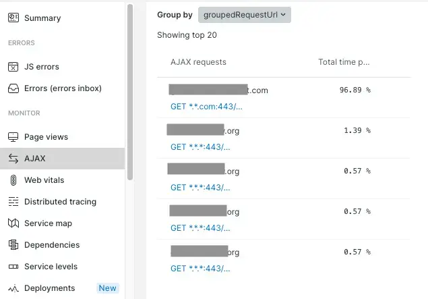Select the last .org row at 0.57%

(x=270, y=252)
